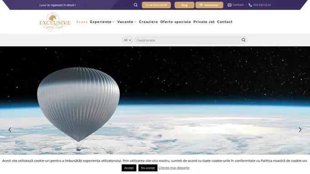Viewport: 310px width, 174px height.
Task: Open the Oferte speciale menu item
Action: (176, 22)
